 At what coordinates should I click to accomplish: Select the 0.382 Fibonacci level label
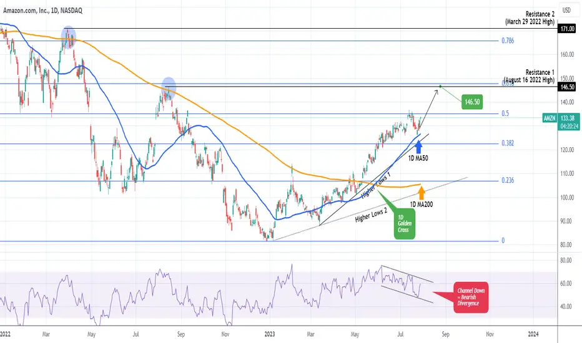[508, 143]
